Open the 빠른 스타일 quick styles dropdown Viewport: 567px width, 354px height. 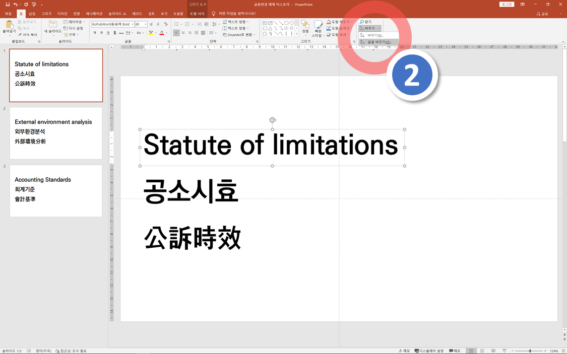click(x=317, y=28)
